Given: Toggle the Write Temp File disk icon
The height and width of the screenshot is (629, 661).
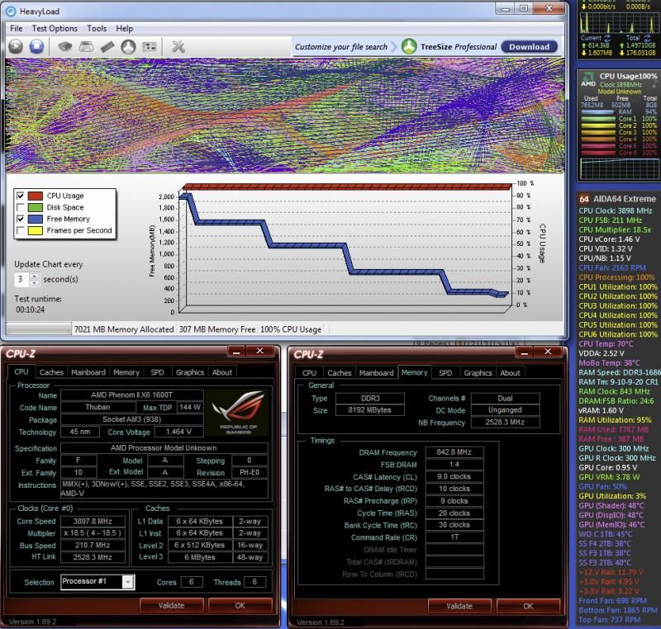Looking at the screenshot, I should [88, 46].
